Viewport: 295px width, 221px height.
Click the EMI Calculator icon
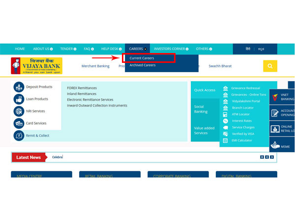click(225, 140)
